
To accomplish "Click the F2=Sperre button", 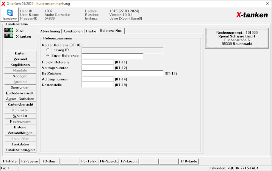I will 30,161.
